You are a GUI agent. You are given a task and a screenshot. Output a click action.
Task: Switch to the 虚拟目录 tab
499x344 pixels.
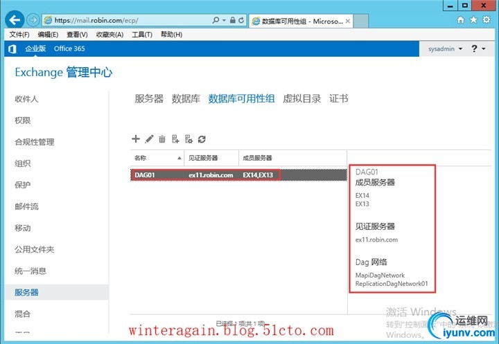[x=302, y=98]
